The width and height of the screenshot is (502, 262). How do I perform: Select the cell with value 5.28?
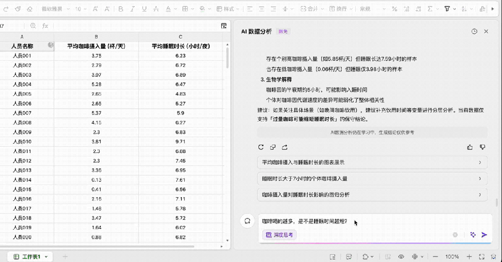point(96,84)
